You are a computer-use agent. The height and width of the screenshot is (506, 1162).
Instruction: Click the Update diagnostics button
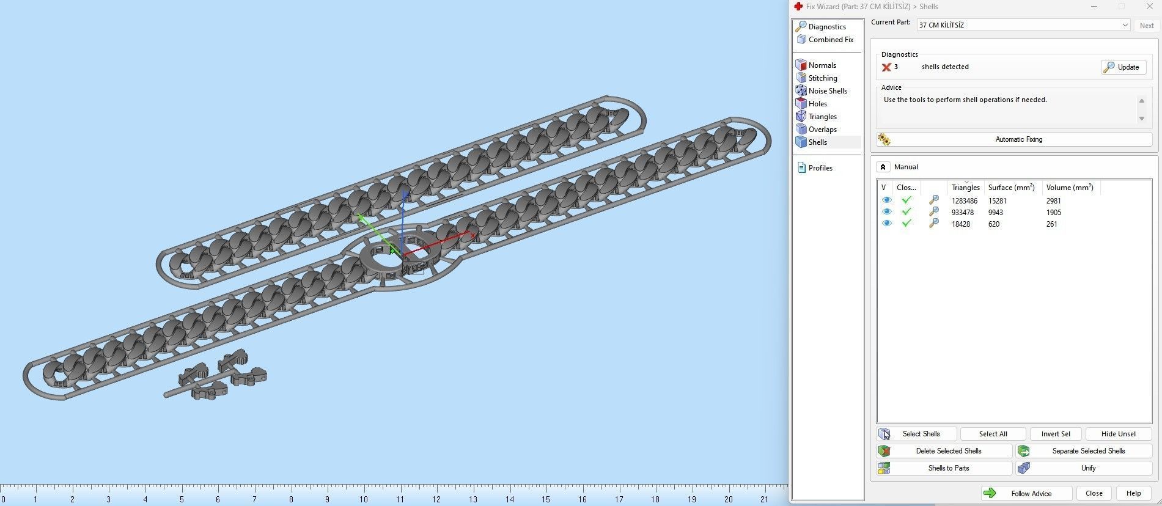[x=1123, y=67]
